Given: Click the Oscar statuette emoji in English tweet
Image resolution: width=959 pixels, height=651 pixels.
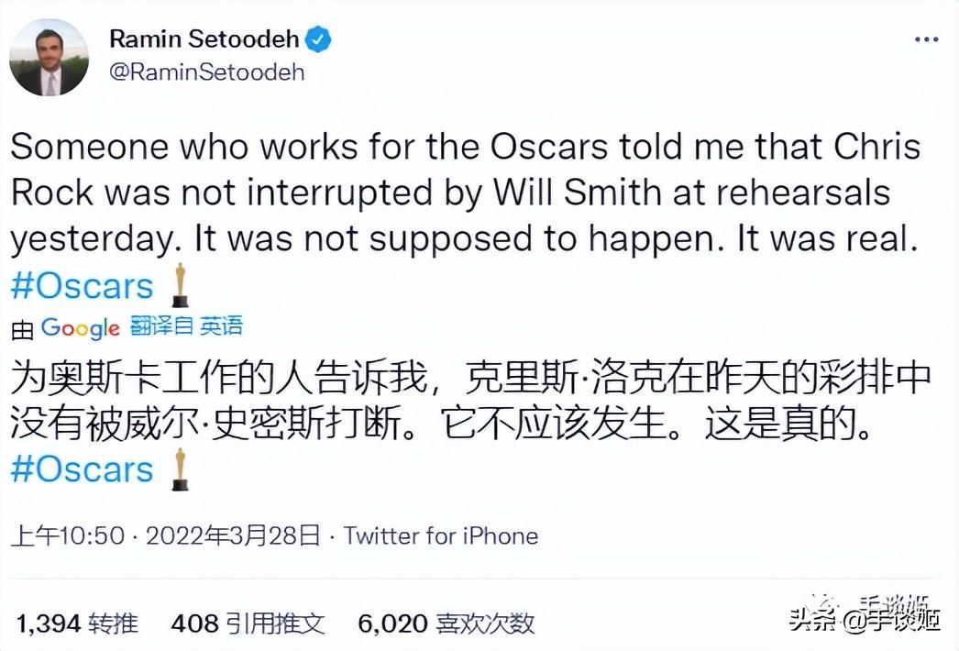Looking at the screenshot, I should (180, 285).
